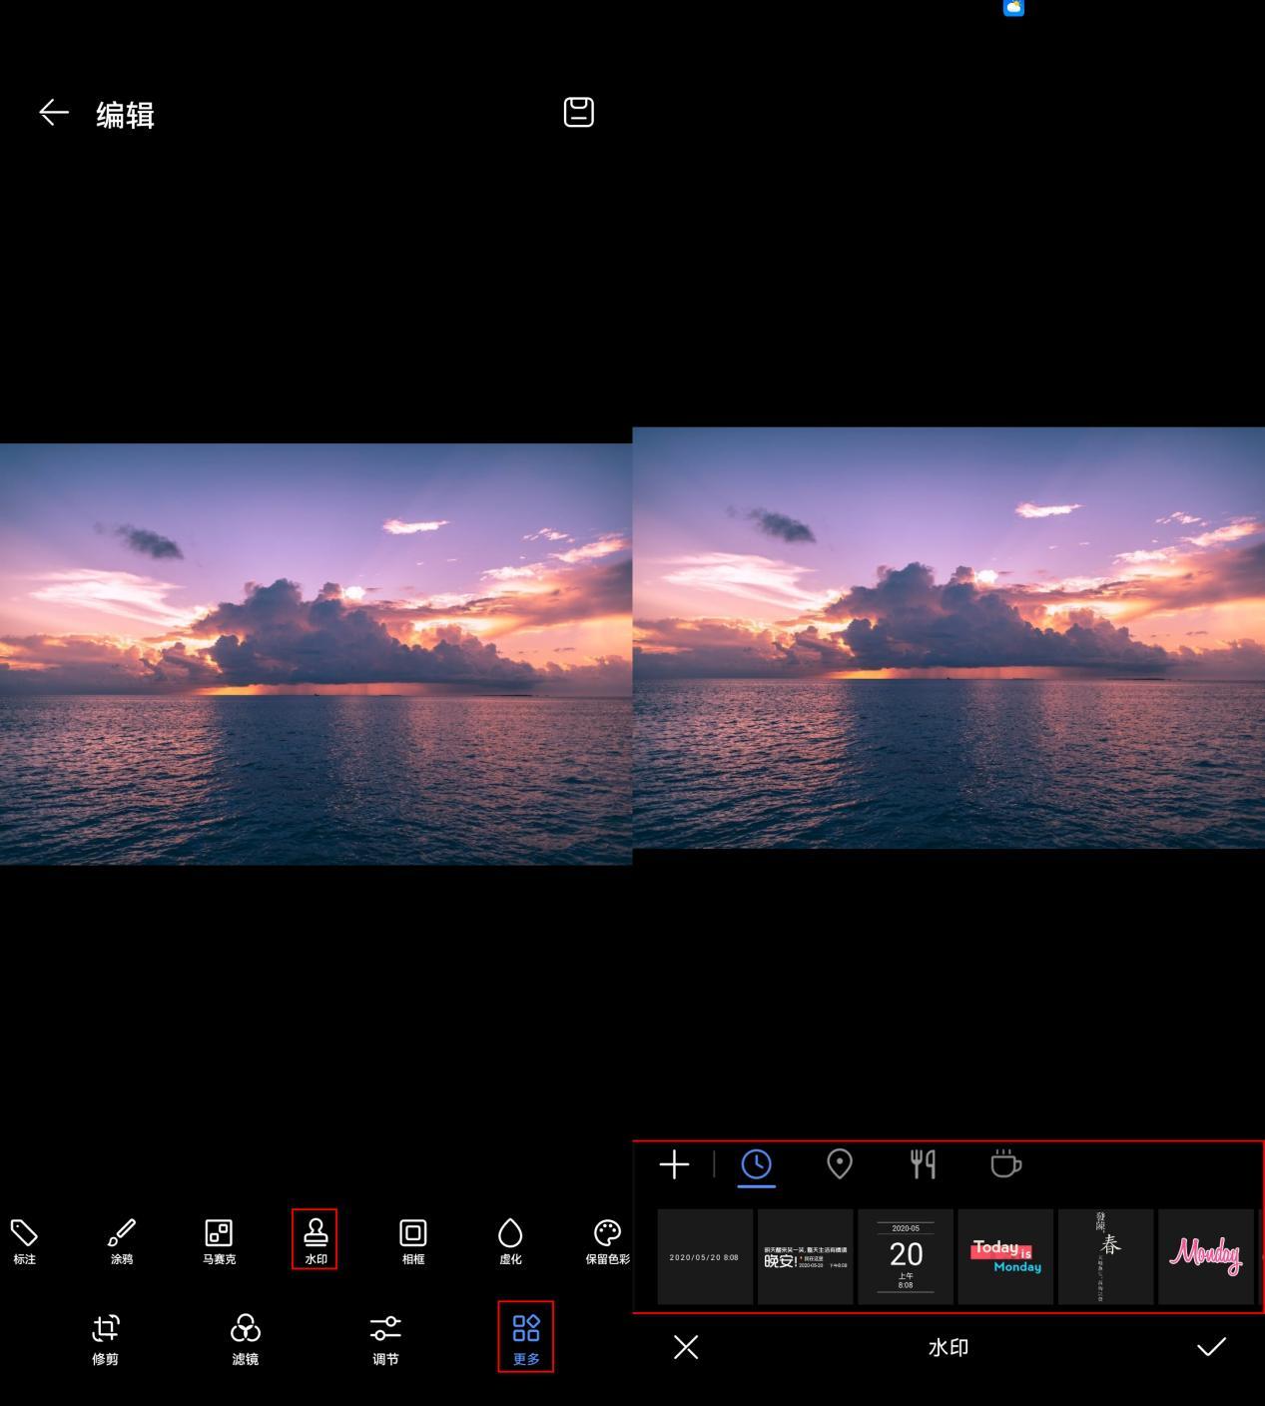1265x1406 pixels.
Task: Switch to the 修剪 crop tab
Action: click(x=106, y=1339)
